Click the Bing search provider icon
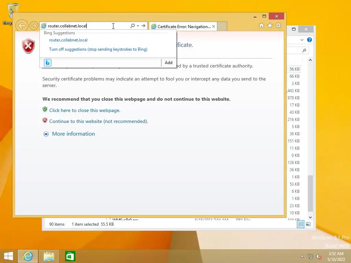 (47, 63)
